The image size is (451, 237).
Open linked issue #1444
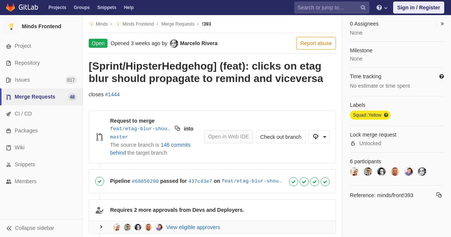point(112,94)
